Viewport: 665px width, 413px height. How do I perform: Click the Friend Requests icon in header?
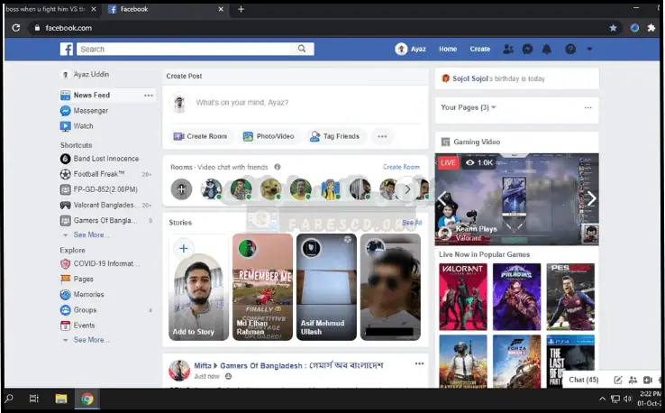tap(508, 49)
